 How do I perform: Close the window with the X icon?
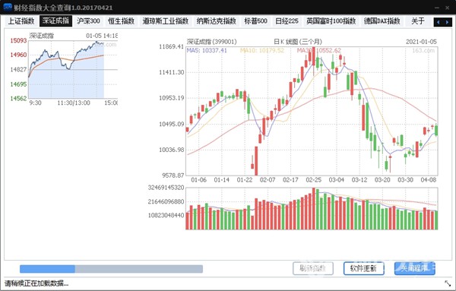click(448, 8)
